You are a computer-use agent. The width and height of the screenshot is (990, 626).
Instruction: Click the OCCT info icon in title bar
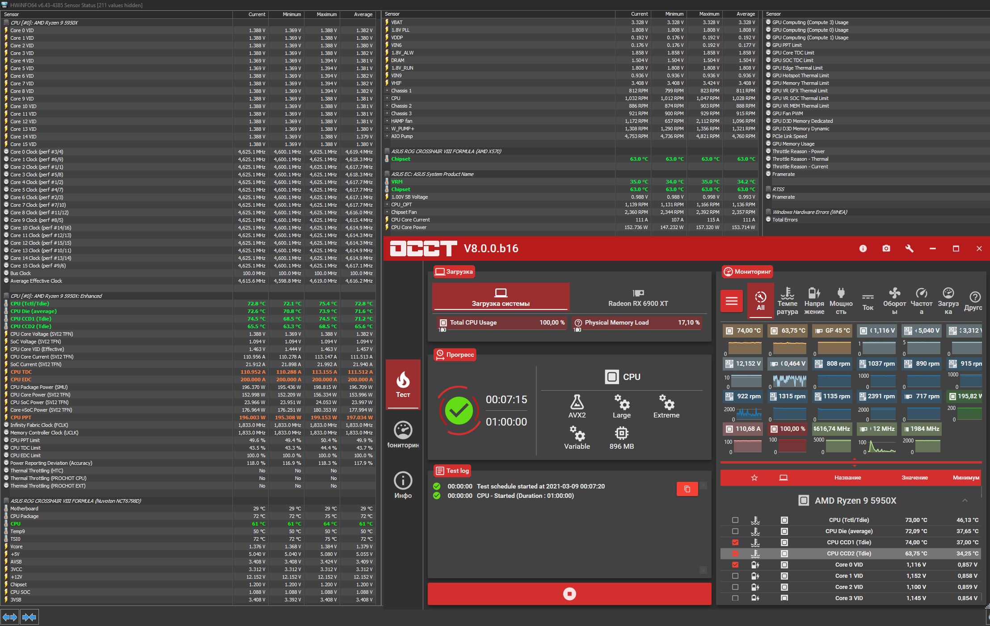coord(863,249)
